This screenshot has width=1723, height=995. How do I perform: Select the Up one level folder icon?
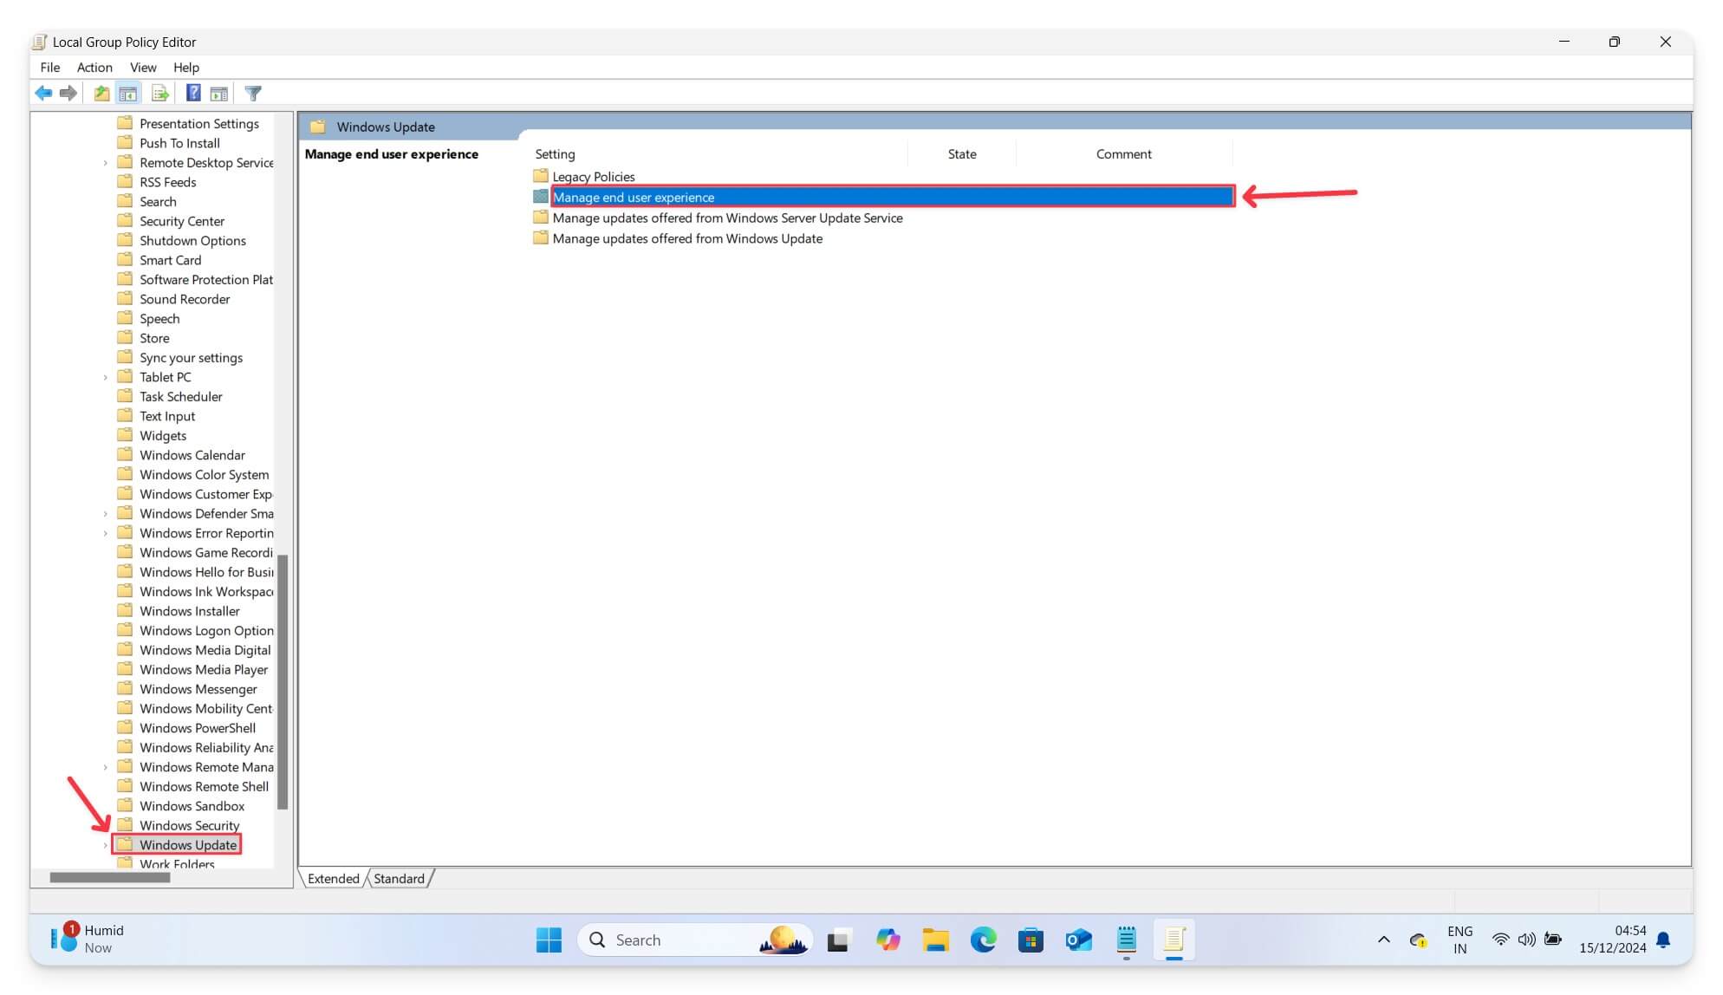click(101, 93)
